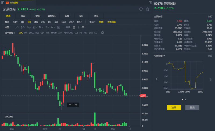The width and height of the screenshot is (215, 131).
Task: Select the Fibonacci/Gann drawing tool
Action: [x=34, y=27]
